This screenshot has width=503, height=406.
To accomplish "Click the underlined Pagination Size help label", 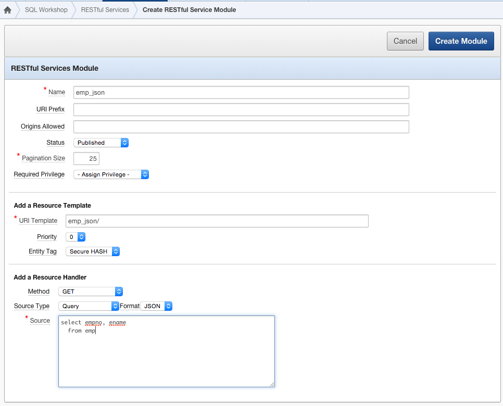I will (x=44, y=158).
